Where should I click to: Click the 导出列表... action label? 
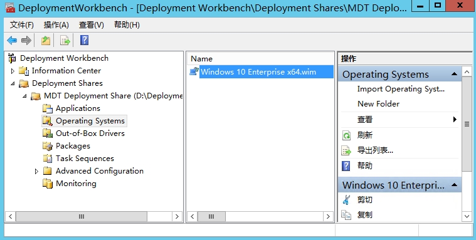375,150
